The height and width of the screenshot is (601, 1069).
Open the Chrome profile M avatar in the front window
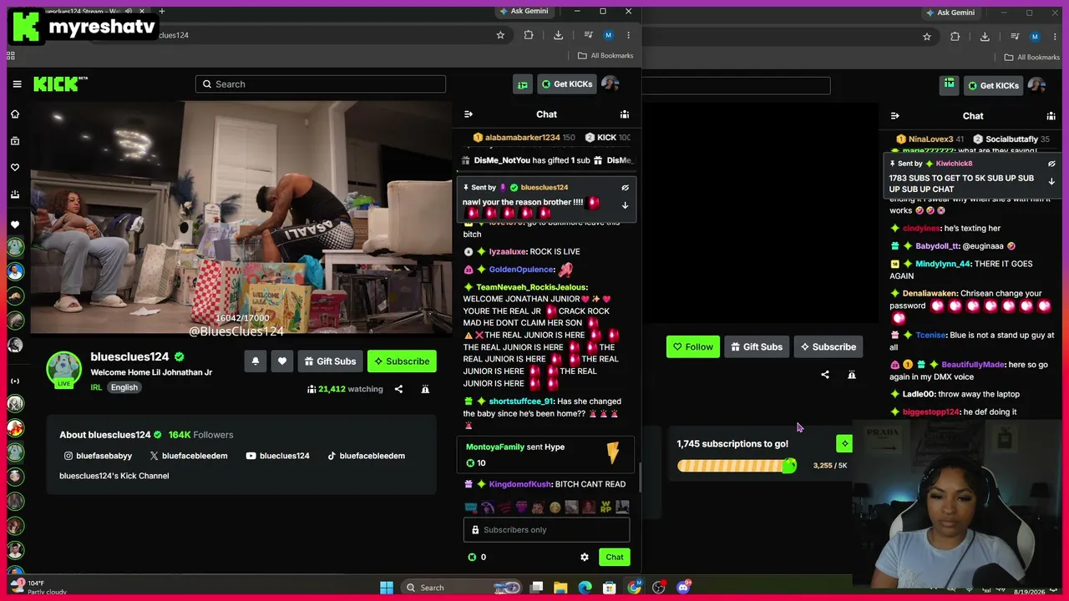click(609, 35)
